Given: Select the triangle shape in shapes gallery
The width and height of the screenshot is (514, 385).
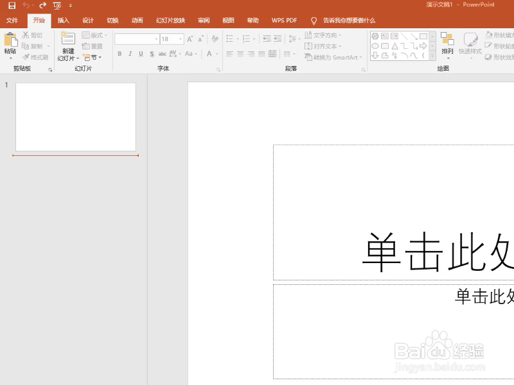Looking at the screenshot, I should point(394,46).
